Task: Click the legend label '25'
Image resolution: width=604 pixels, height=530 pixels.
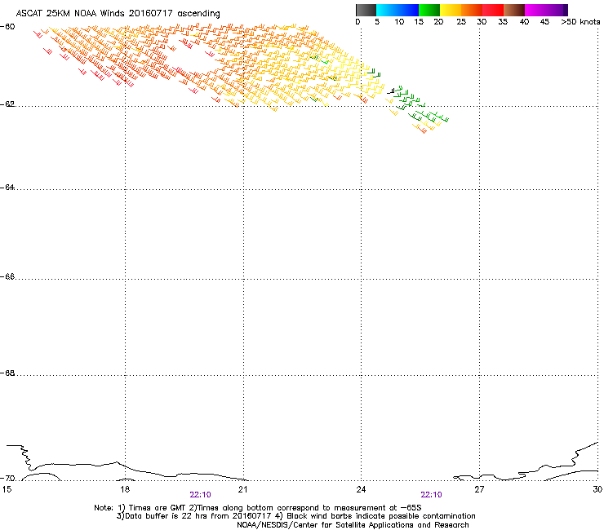Action: 461,22
